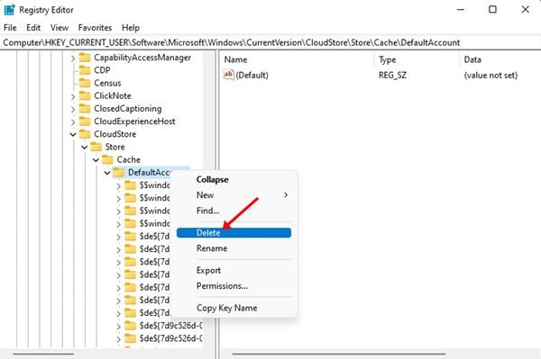Open Permissions... from the context menu
Viewport: 541px width, 359px height.
[234, 286]
